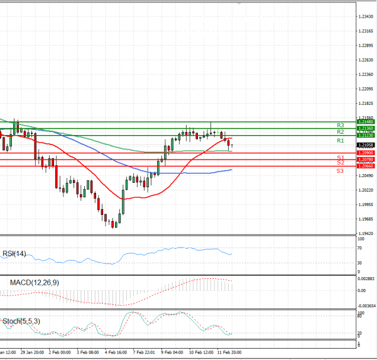
Task: Click the 1.22895 price axis value
Action: click(x=366, y=45)
